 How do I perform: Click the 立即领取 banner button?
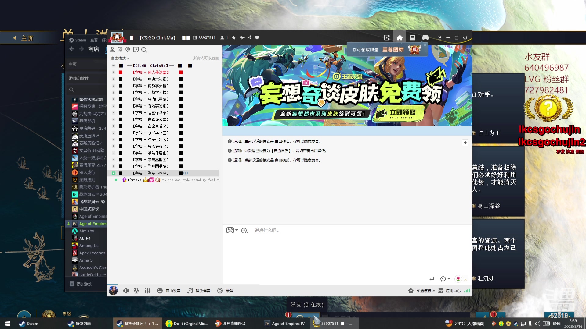click(x=399, y=113)
